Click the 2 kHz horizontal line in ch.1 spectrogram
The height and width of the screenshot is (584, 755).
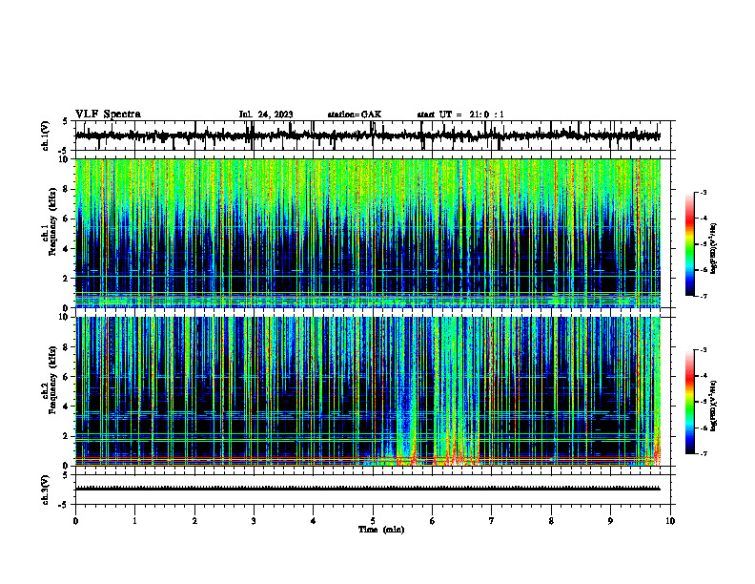368,277
